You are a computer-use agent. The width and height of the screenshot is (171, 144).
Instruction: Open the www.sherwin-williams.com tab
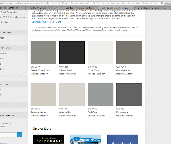153,8
